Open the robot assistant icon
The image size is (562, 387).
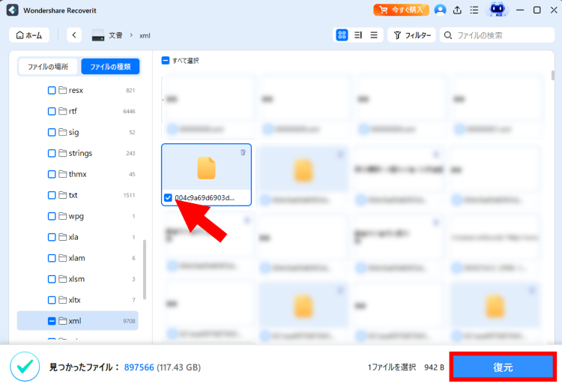(497, 9)
